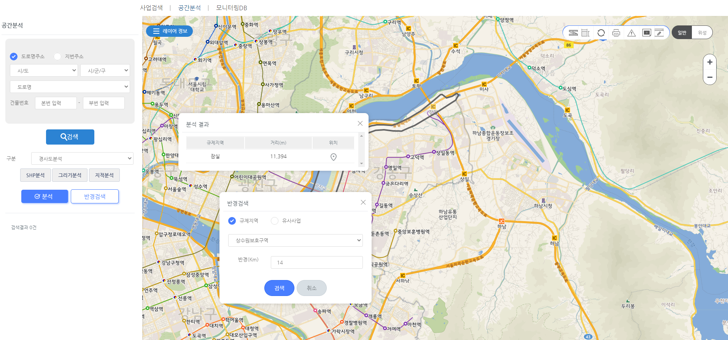Open the 사업검색 menu tab
This screenshot has height=340, width=728.
[151, 8]
